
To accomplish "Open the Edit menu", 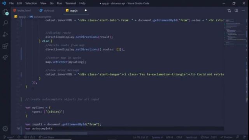I will (x=19, y=3).
